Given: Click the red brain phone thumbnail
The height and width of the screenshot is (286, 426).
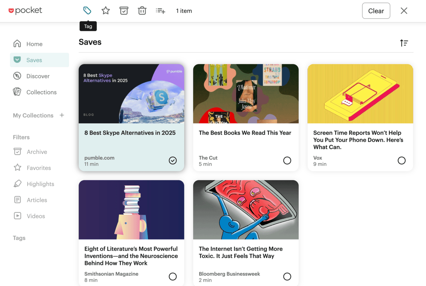Looking at the screenshot, I should pyautogui.click(x=246, y=210).
